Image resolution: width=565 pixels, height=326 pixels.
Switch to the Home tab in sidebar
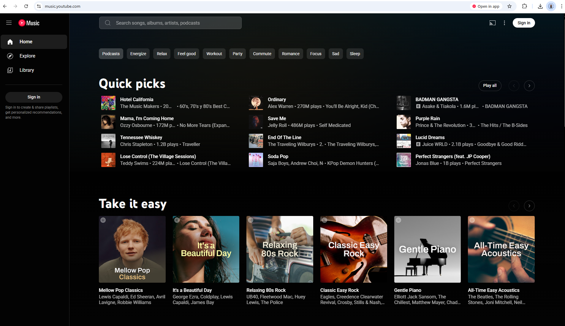(x=26, y=42)
